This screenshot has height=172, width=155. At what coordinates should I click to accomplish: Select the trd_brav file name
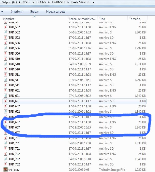pyautogui.click(x=14, y=169)
